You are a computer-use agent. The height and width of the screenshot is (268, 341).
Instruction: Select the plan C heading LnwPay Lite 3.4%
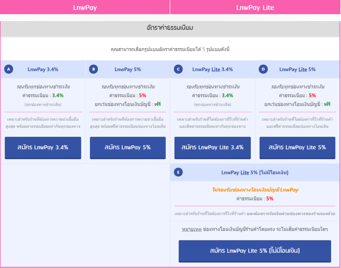pos(212,69)
